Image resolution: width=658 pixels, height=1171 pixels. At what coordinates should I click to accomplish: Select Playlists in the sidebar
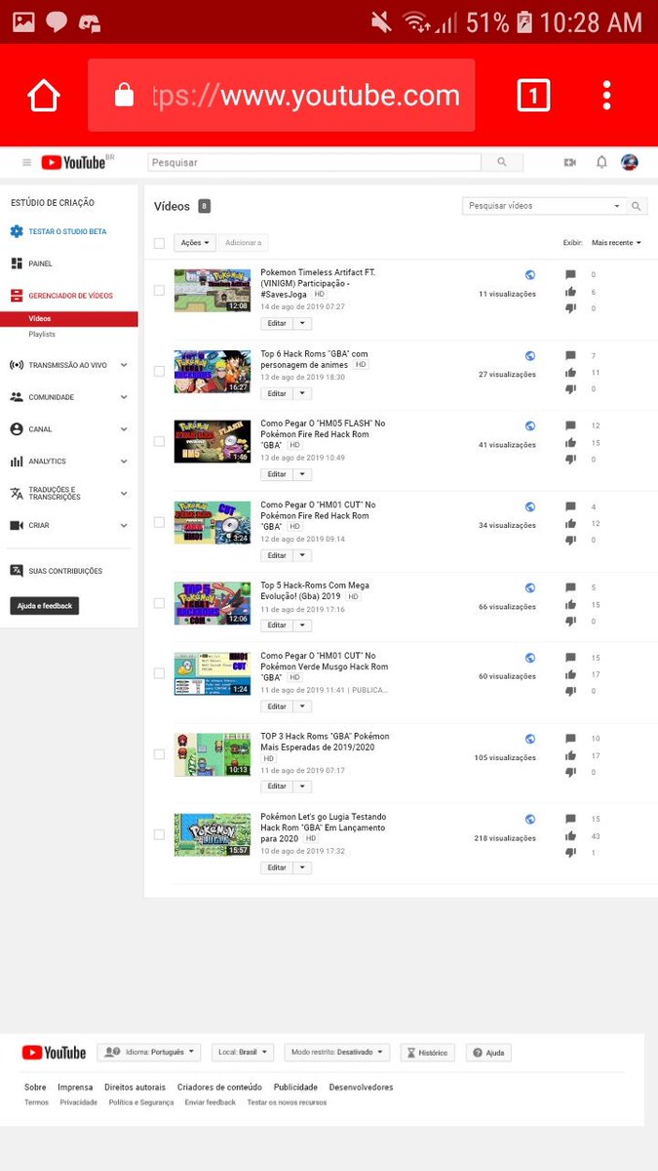(42, 335)
